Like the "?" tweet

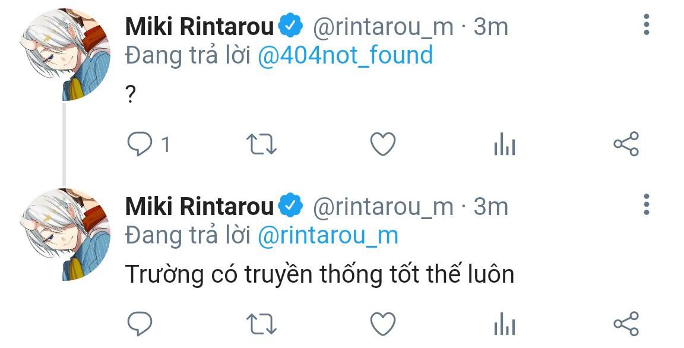point(382,144)
